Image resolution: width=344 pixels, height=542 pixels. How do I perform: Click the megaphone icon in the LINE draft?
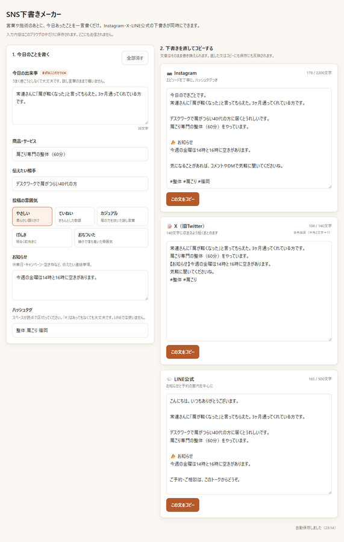(173, 456)
